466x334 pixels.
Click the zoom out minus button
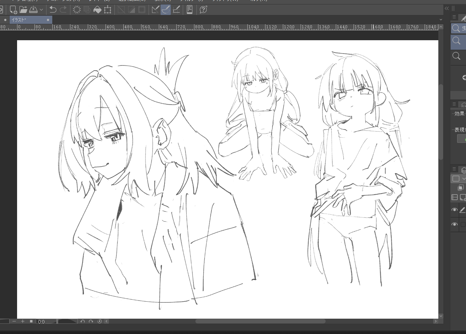click(14, 321)
